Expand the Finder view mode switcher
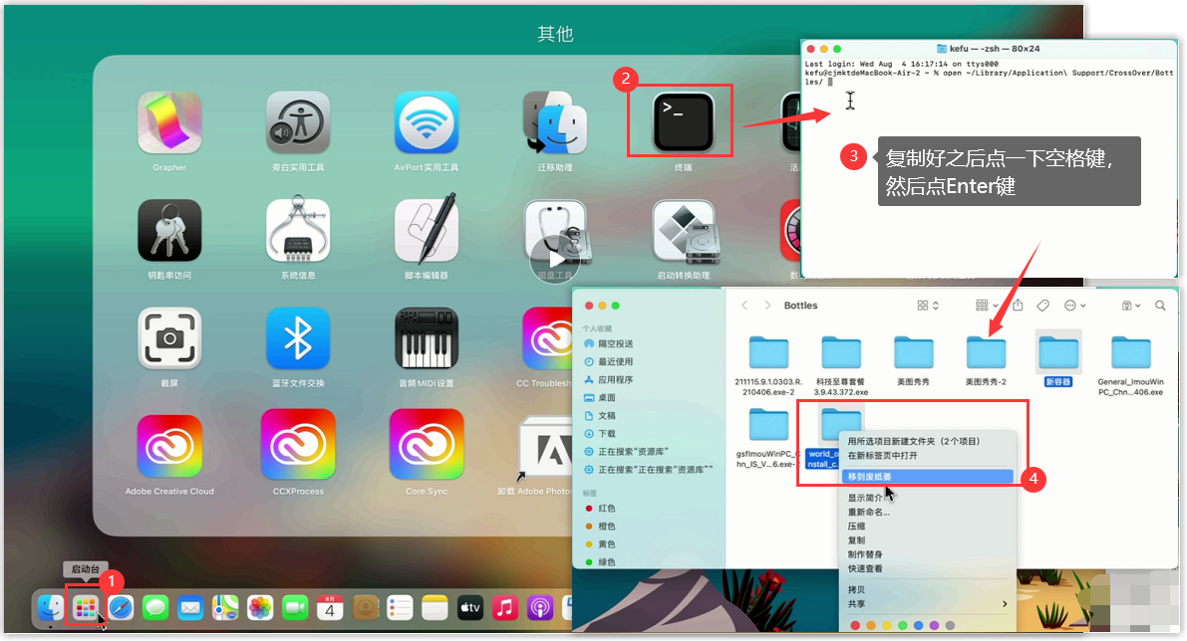Image resolution: width=1187 pixels, height=641 pixels. 928,306
